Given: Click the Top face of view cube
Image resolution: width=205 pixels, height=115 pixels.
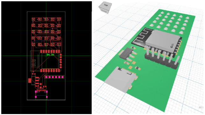Looking at the screenshot, I should tap(105, 5).
